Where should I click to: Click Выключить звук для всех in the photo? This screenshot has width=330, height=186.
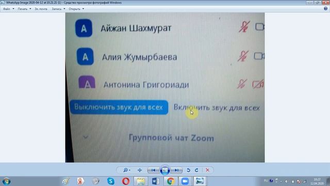click(x=119, y=107)
